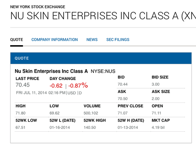Select the last price value 70.45
This screenshot has width=196, height=148.
click(22, 85)
